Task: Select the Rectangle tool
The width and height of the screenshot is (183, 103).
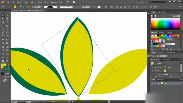Action: point(7,26)
